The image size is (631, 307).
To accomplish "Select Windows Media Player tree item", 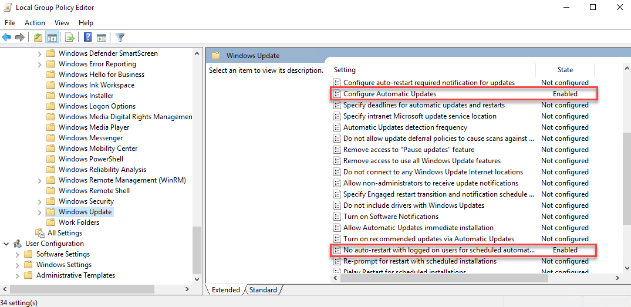I will [94, 127].
